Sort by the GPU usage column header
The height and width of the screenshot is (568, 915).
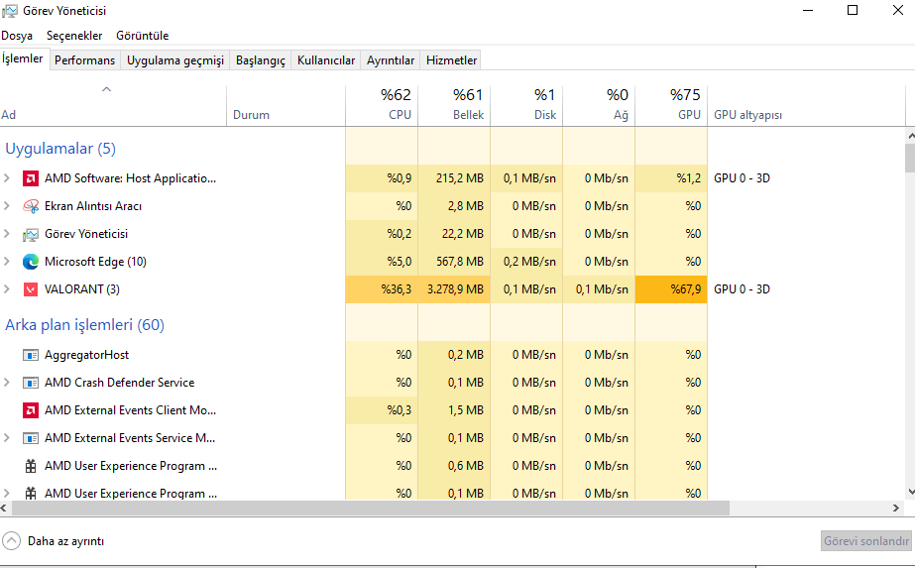tap(671, 106)
